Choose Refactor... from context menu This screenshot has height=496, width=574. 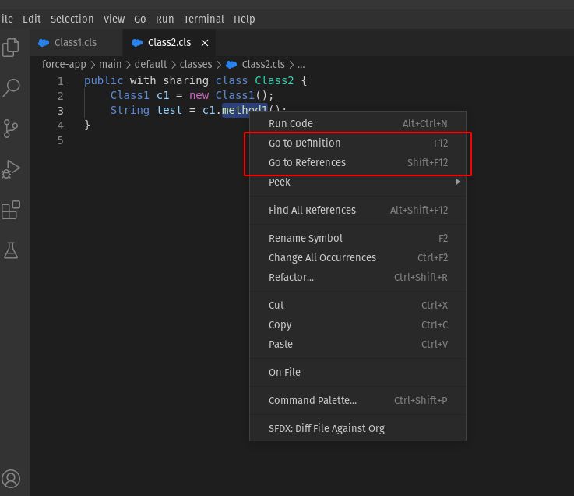[357, 277]
